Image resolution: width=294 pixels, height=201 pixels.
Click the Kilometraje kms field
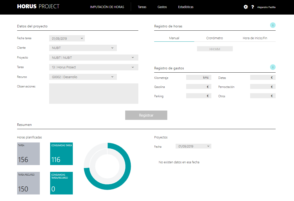coord(199,77)
